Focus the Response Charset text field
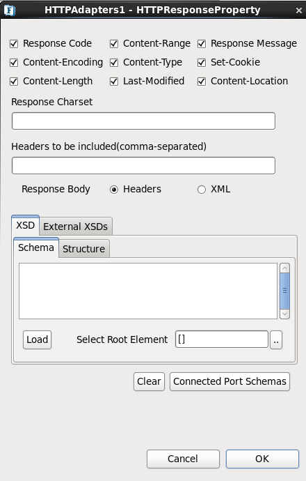Viewport: 306px width, 481px height. [143, 121]
